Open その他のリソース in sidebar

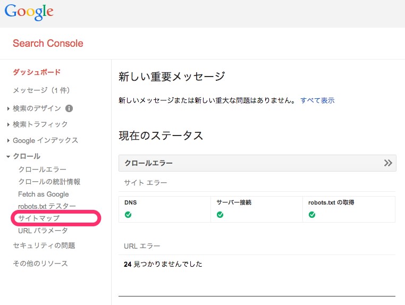(x=40, y=264)
